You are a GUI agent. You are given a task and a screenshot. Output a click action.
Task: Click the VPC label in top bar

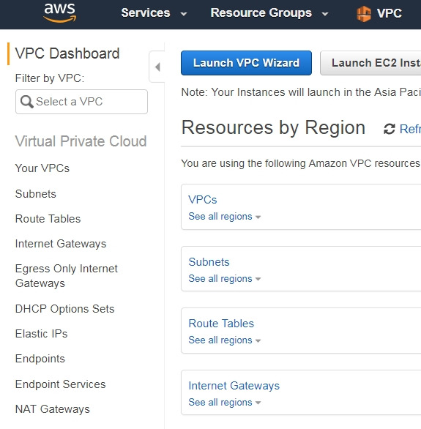click(x=390, y=13)
